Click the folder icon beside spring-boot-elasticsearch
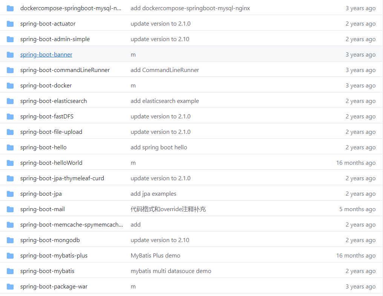Screen dimensions: 383x296 point(10,101)
